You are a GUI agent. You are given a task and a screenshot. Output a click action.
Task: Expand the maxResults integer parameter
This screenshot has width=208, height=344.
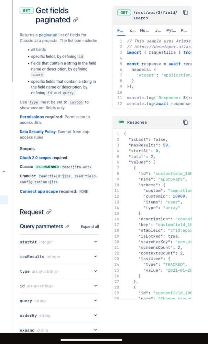pos(59,257)
